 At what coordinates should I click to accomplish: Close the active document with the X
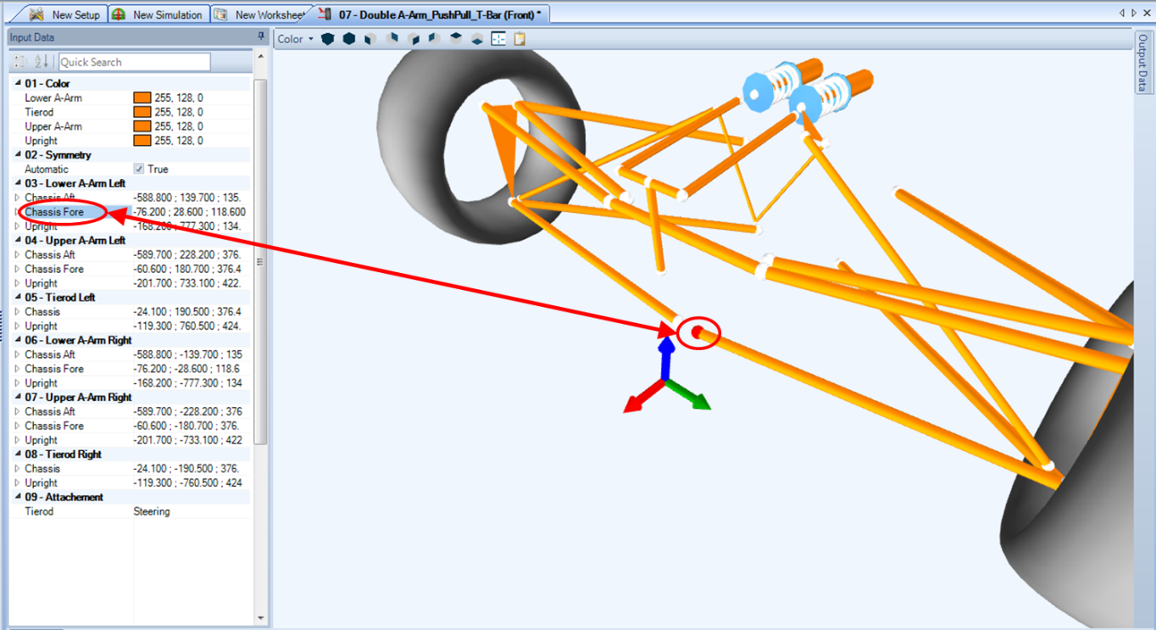[x=1147, y=14]
